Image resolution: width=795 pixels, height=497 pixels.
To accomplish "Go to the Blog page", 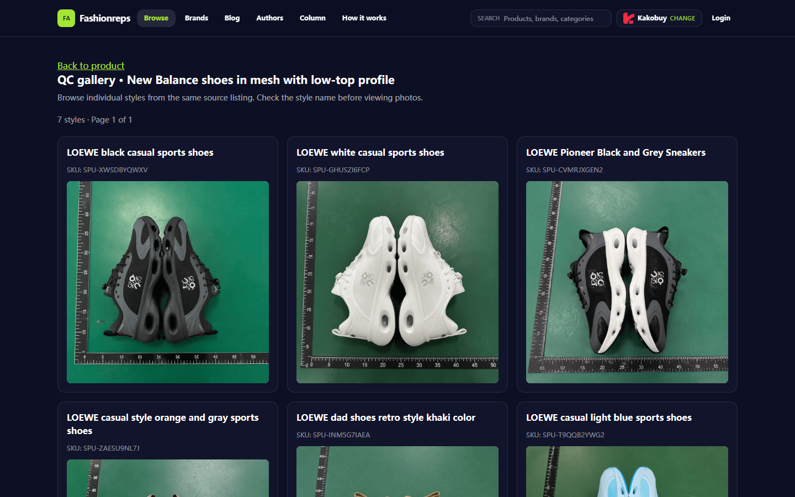I will [232, 18].
